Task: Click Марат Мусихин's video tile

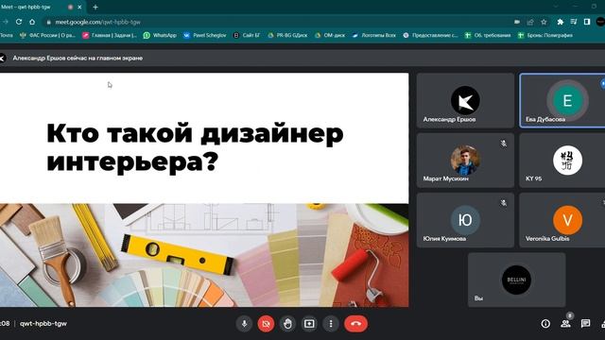Action: [465, 161]
